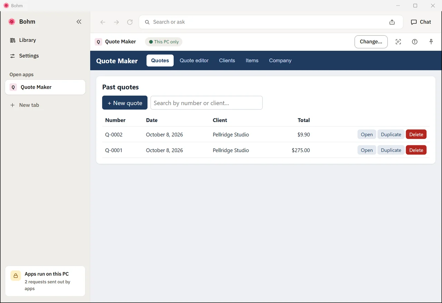Viewport: 442px width, 303px height.
Task: Click the share icon in the search bar
Action: pos(392,22)
